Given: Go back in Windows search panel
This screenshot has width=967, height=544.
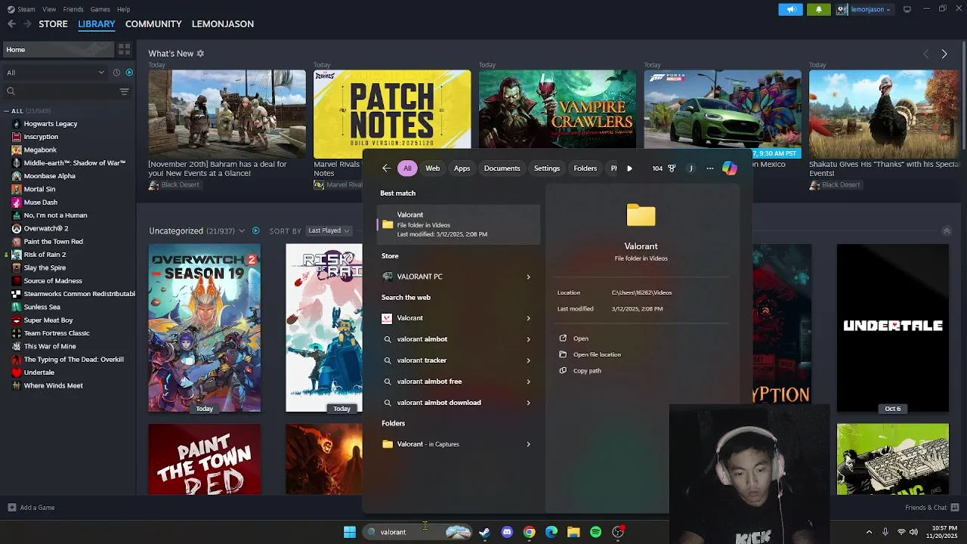Looking at the screenshot, I should point(386,168).
